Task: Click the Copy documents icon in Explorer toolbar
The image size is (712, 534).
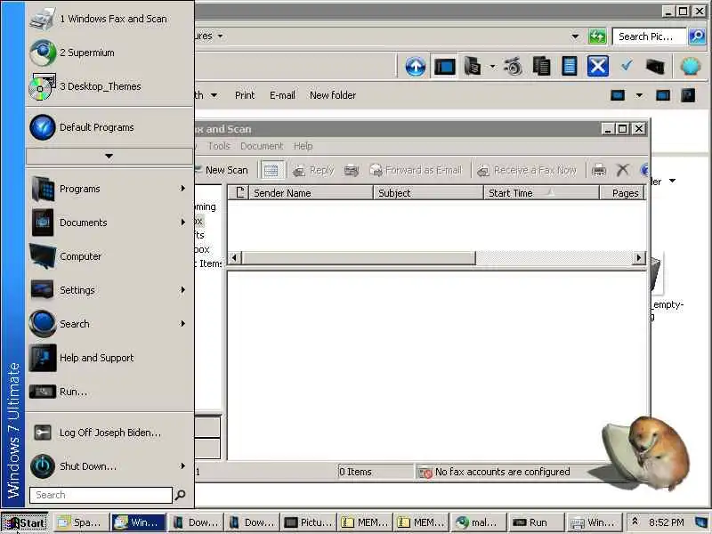Action: 541,67
